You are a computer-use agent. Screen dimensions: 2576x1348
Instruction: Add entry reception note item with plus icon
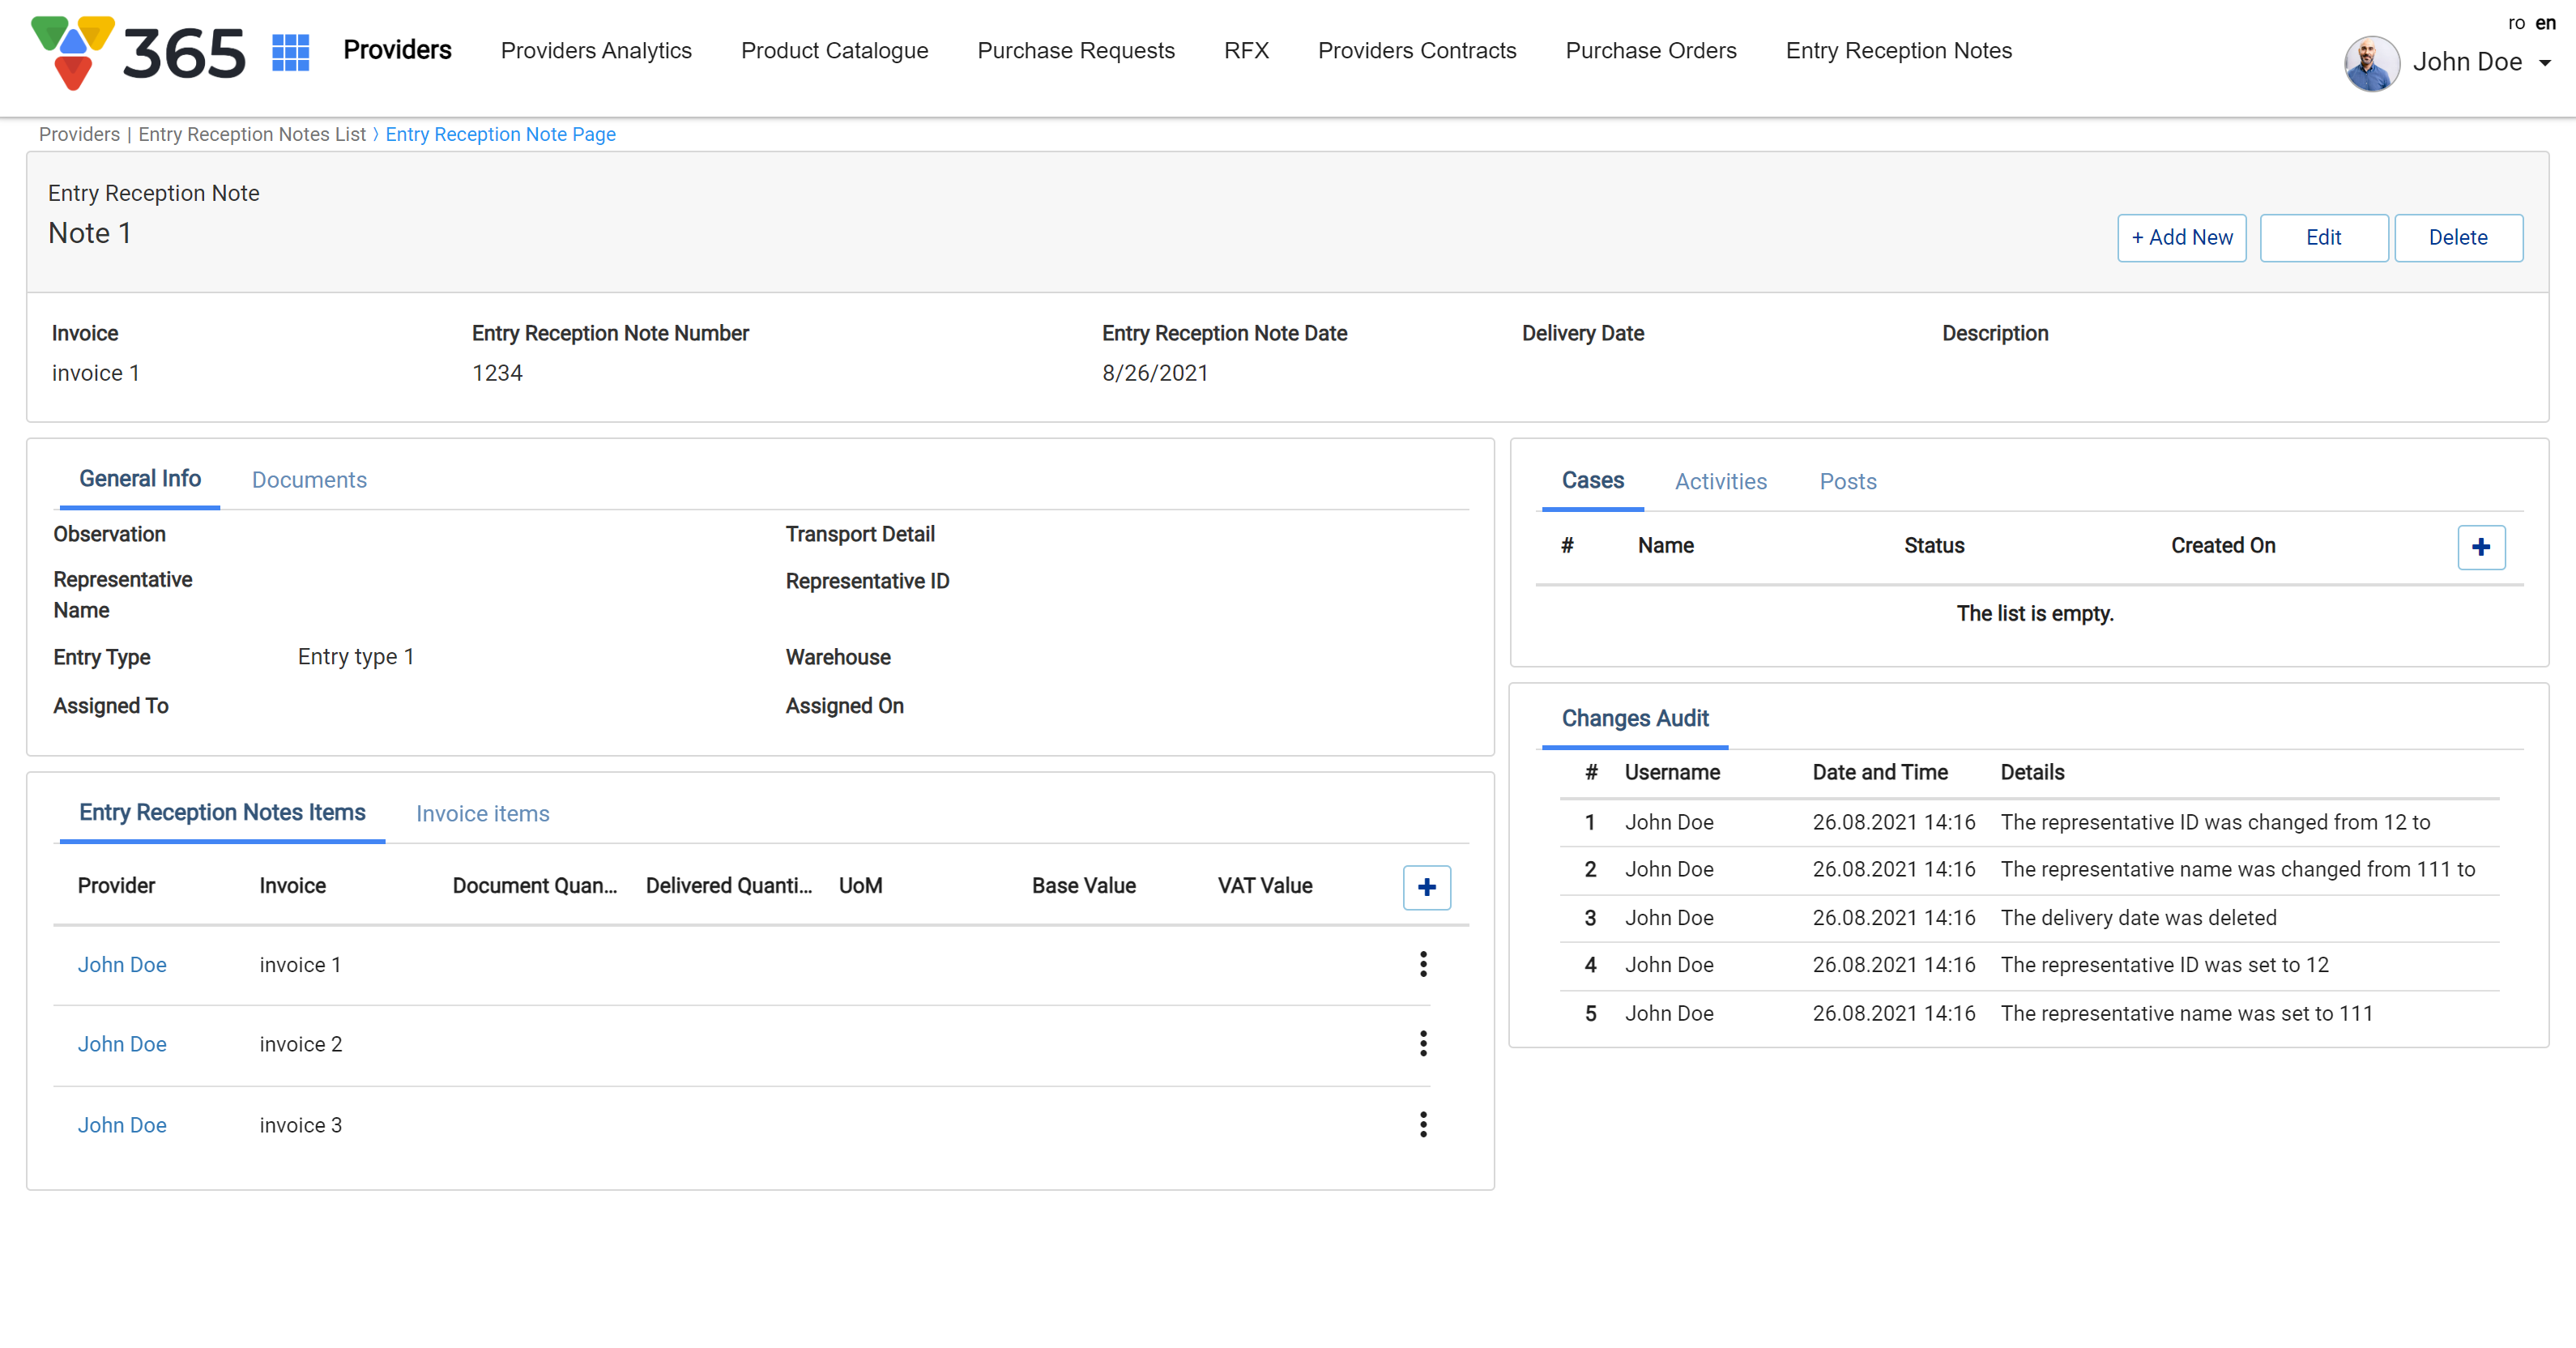coord(1426,887)
